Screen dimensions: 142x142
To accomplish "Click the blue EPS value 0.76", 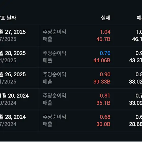I will coord(105,53).
